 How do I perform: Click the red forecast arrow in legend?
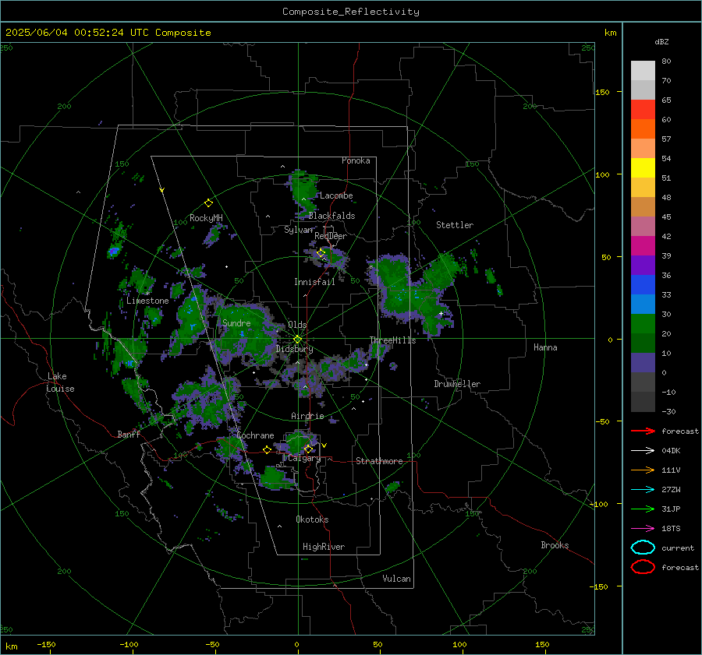(643, 431)
